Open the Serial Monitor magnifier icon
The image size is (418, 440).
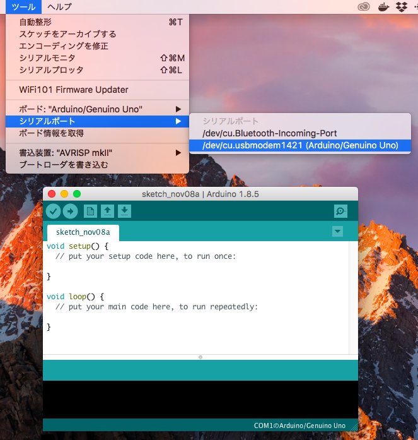coord(340,211)
